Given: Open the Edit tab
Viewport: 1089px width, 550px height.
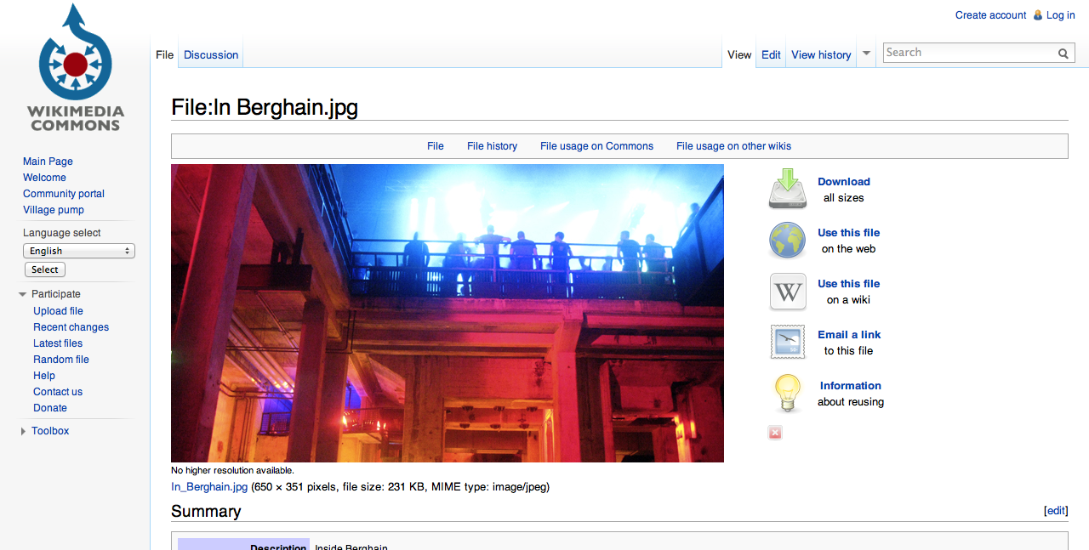Looking at the screenshot, I should pos(771,54).
